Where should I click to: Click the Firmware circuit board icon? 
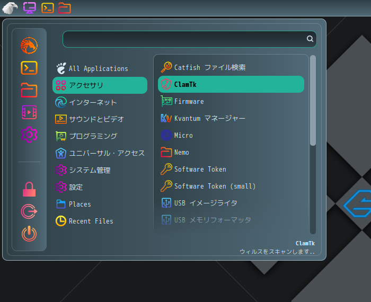click(166, 101)
